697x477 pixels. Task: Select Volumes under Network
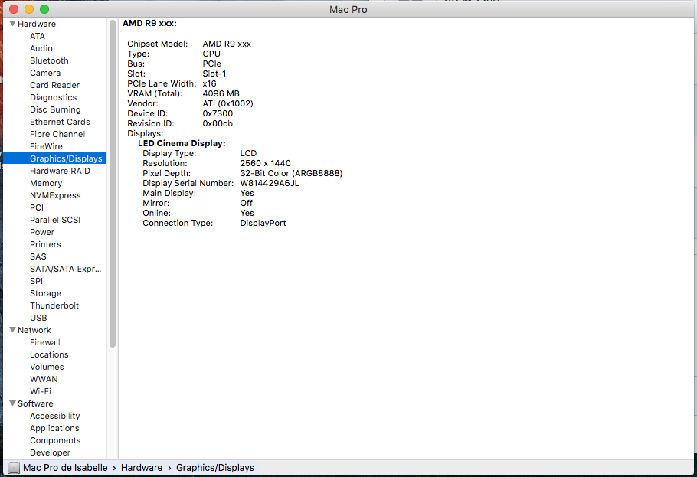(x=47, y=367)
